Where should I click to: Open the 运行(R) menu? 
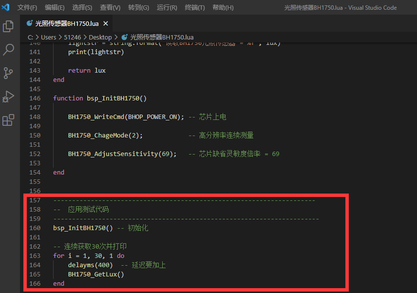(x=167, y=7)
